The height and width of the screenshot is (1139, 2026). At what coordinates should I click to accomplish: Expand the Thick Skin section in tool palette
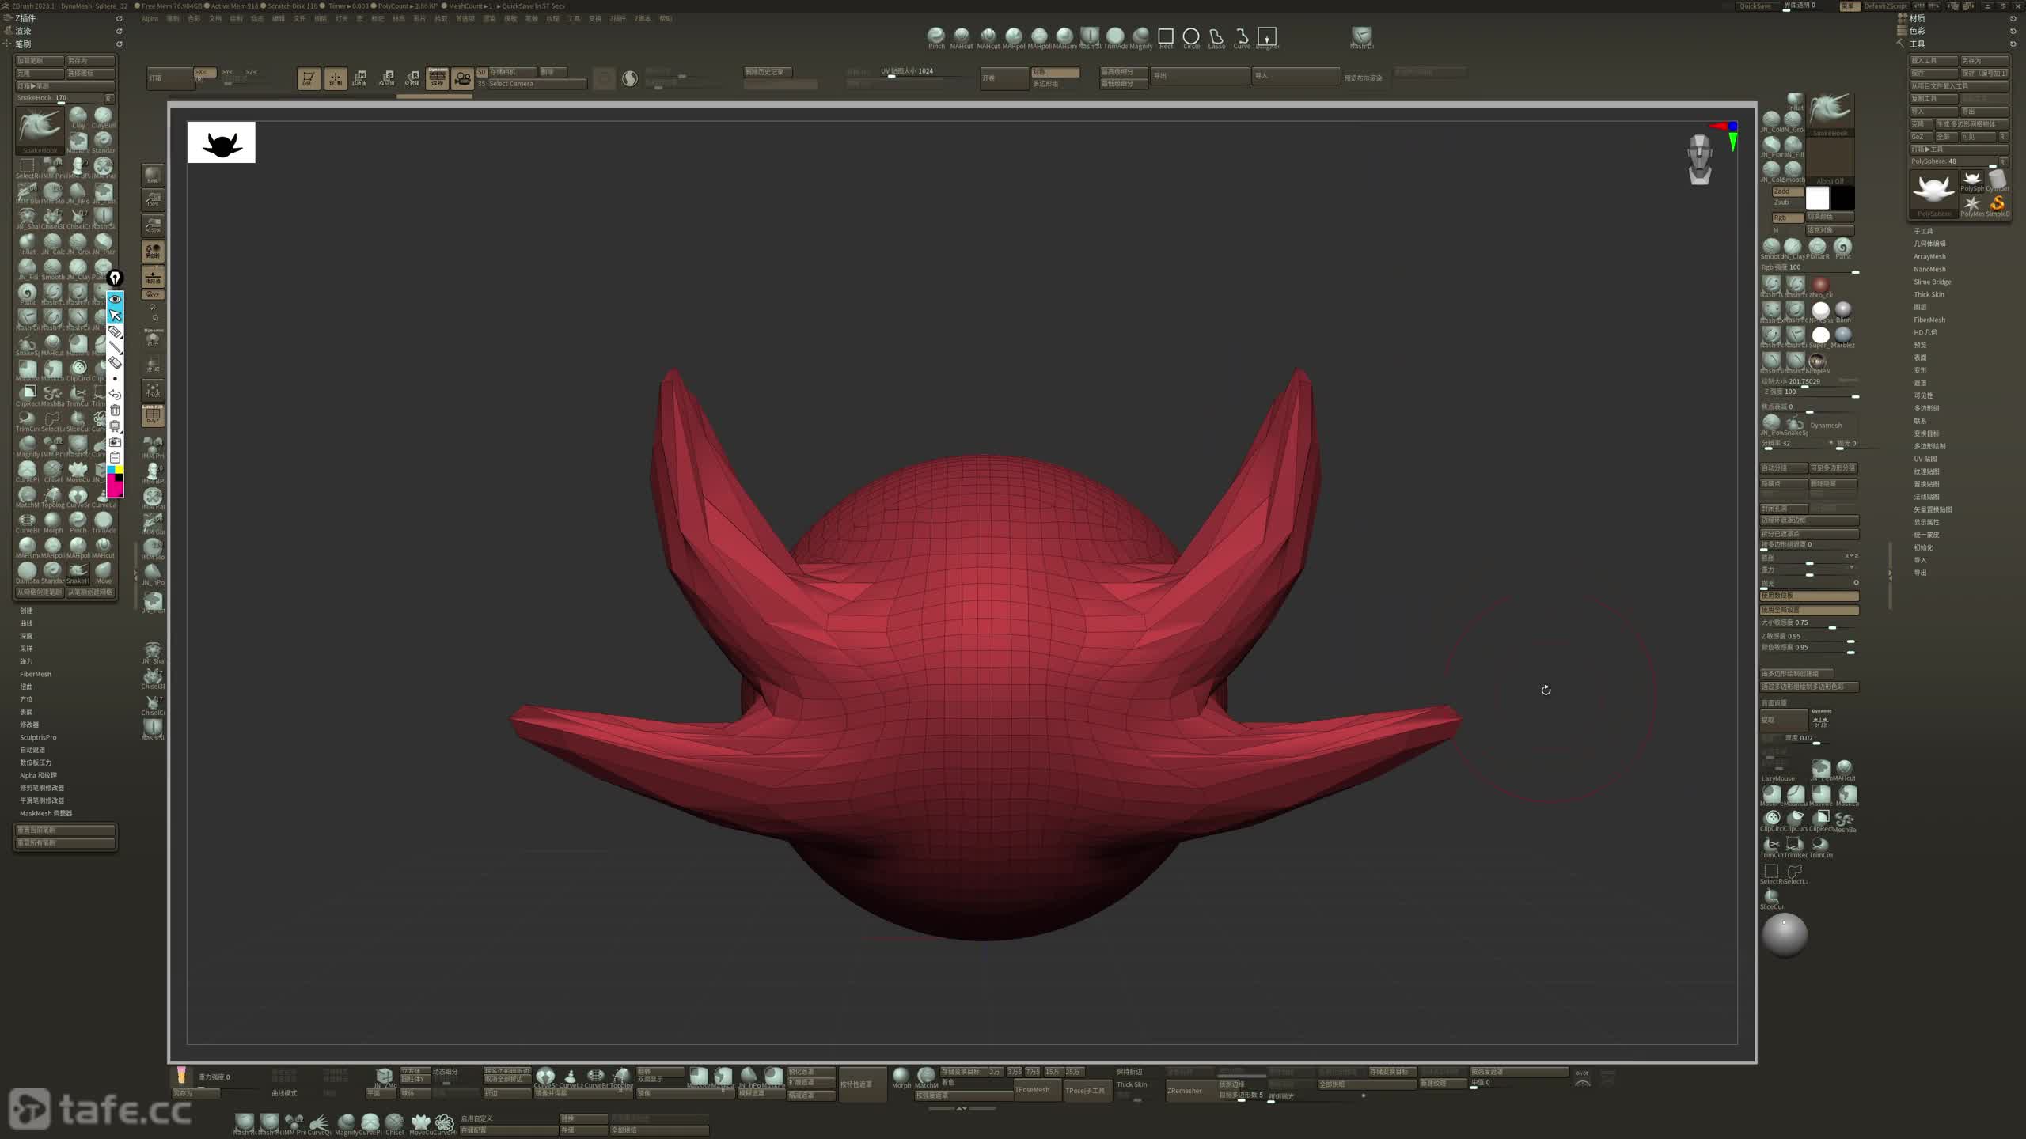1929,294
